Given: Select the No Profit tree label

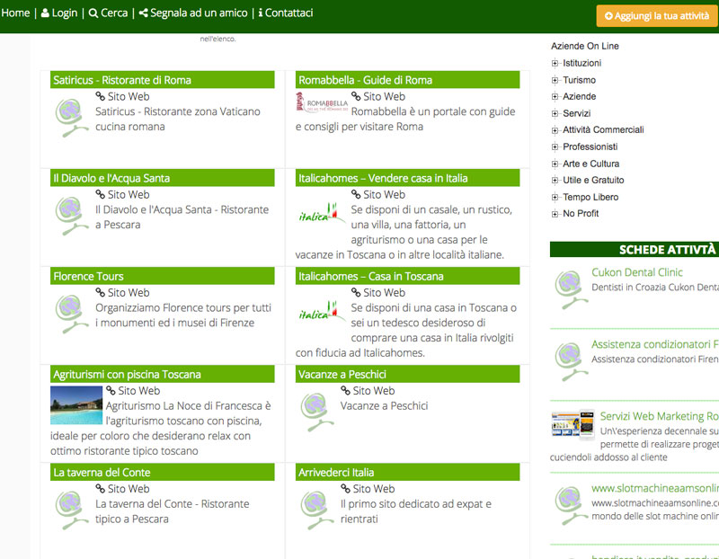Looking at the screenshot, I should (581, 214).
